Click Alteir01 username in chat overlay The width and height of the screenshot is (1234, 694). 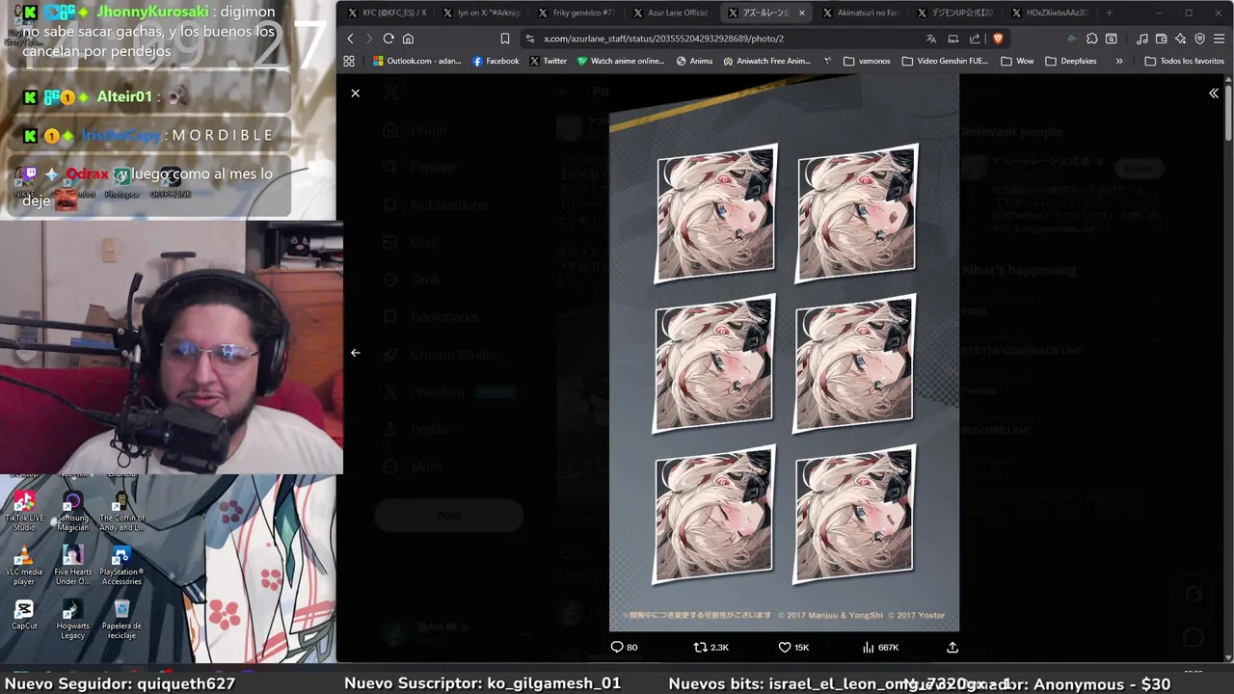[x=124, y=96]
